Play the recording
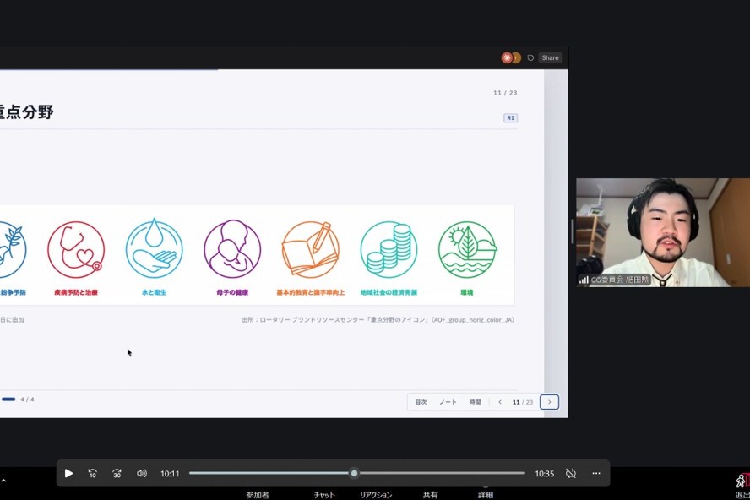This screenshot has width=750, height=500. [x=68, y=473]
